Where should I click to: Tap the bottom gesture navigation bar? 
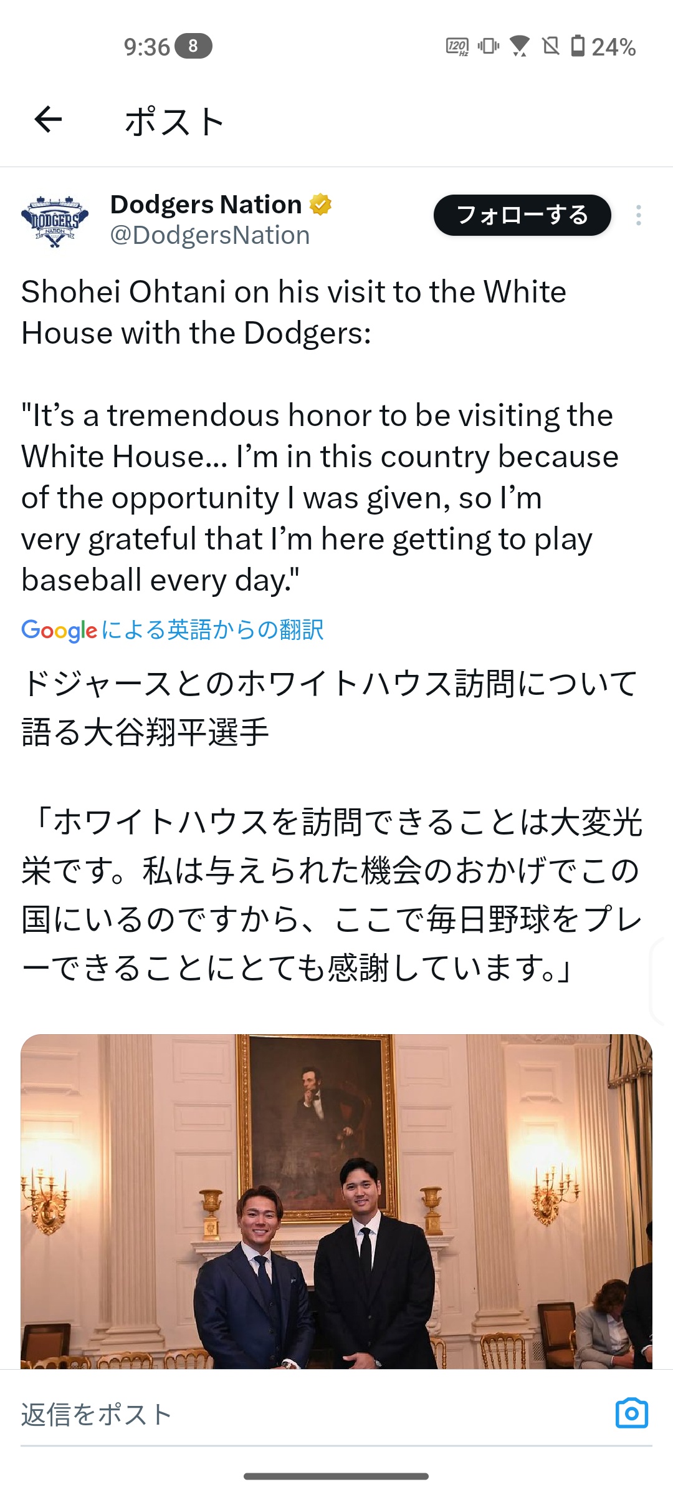pos(336,1476)
